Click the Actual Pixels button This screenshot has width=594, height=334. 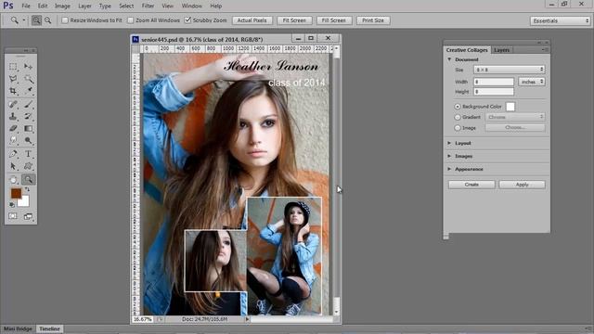click(x=252, y=20)
